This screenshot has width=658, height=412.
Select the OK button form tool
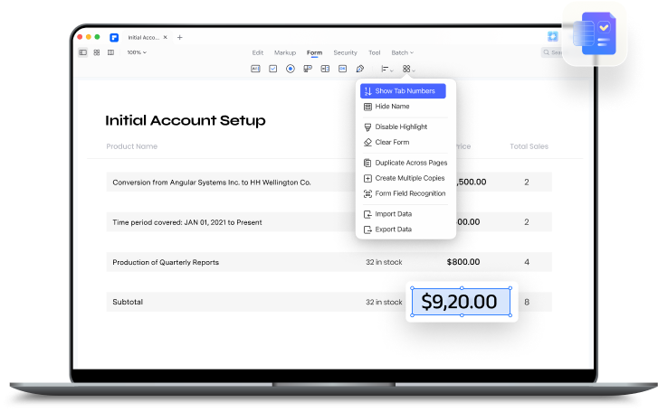coord(342,69)
